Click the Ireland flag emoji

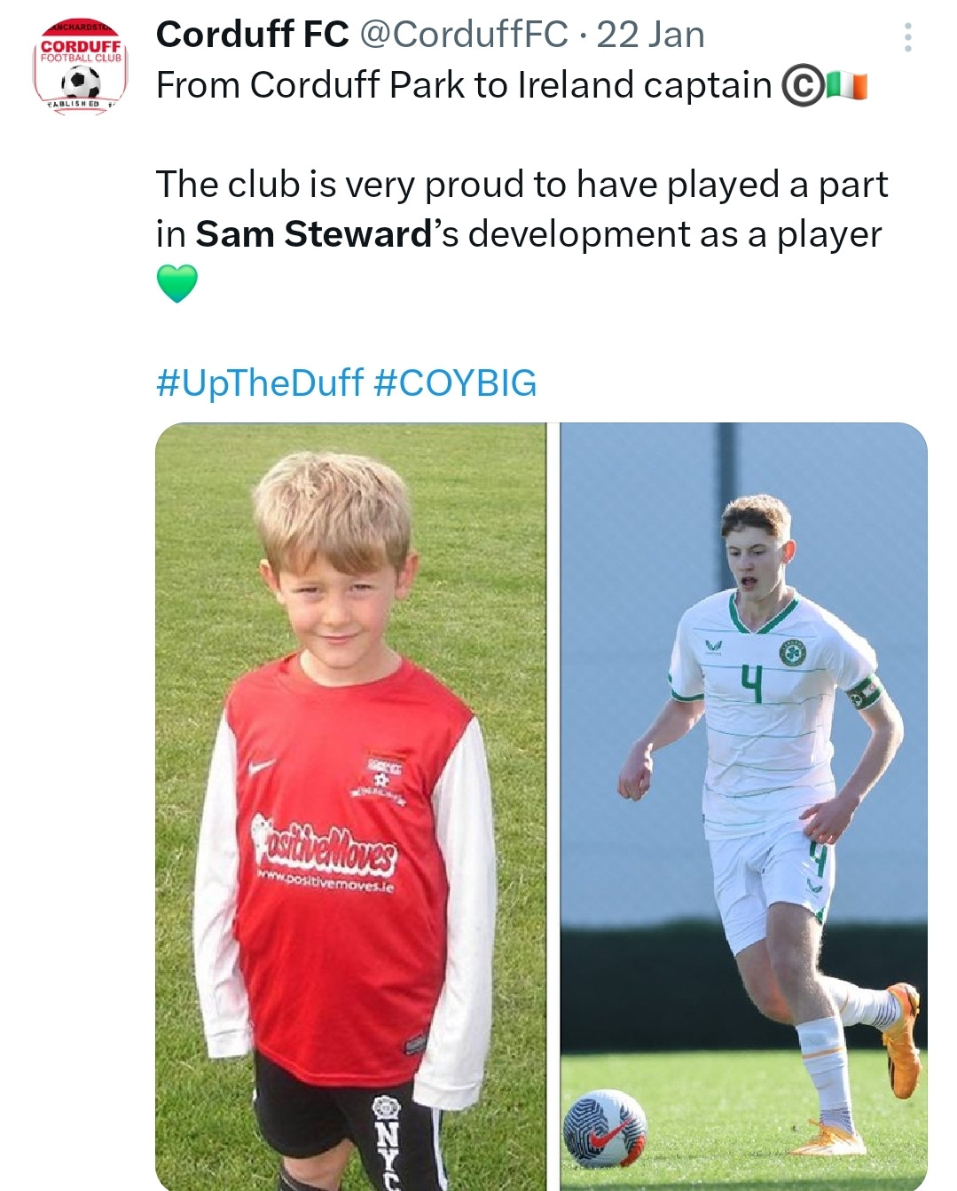(846, 86)
